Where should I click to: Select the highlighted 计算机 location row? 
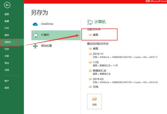(56, 35)
